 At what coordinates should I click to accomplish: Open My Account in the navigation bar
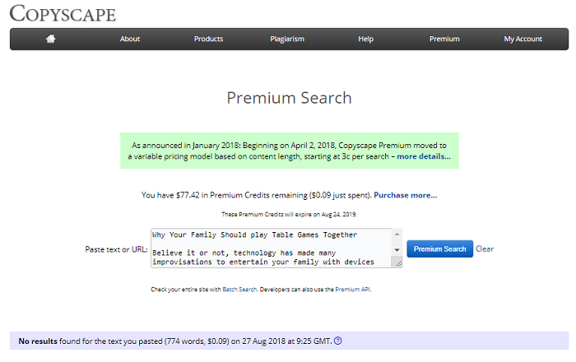[x=523, y=39]
